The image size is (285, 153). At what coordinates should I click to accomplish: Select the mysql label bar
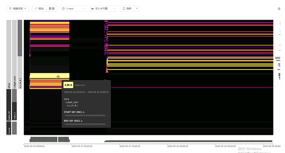click(9, 128)
